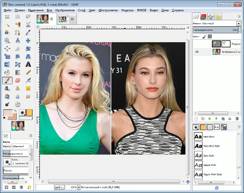Select the Zoom magnifier tool

click(x=7, y=41)
